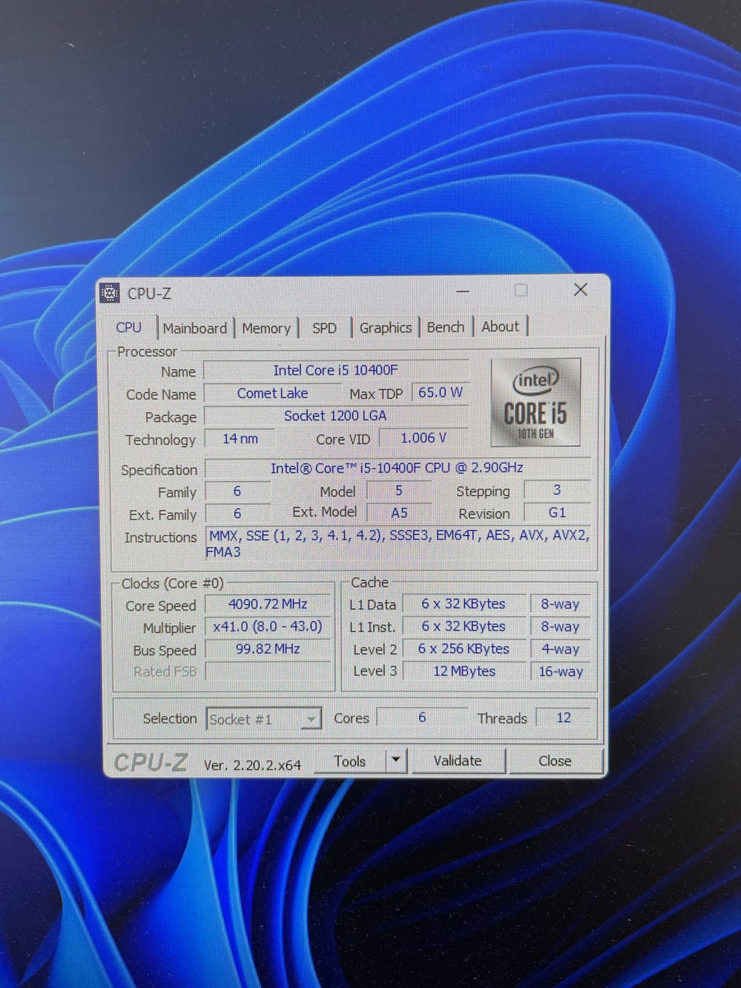
Task: Click the Code Name value Comet Lake
Action: pos(272,393)
